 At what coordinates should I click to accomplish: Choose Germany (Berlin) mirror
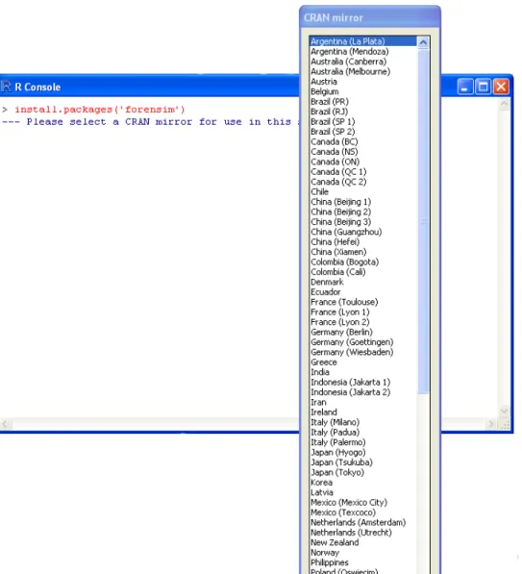[x=363, y=333]
